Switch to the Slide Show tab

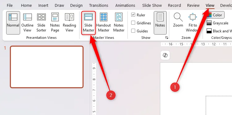152,6
